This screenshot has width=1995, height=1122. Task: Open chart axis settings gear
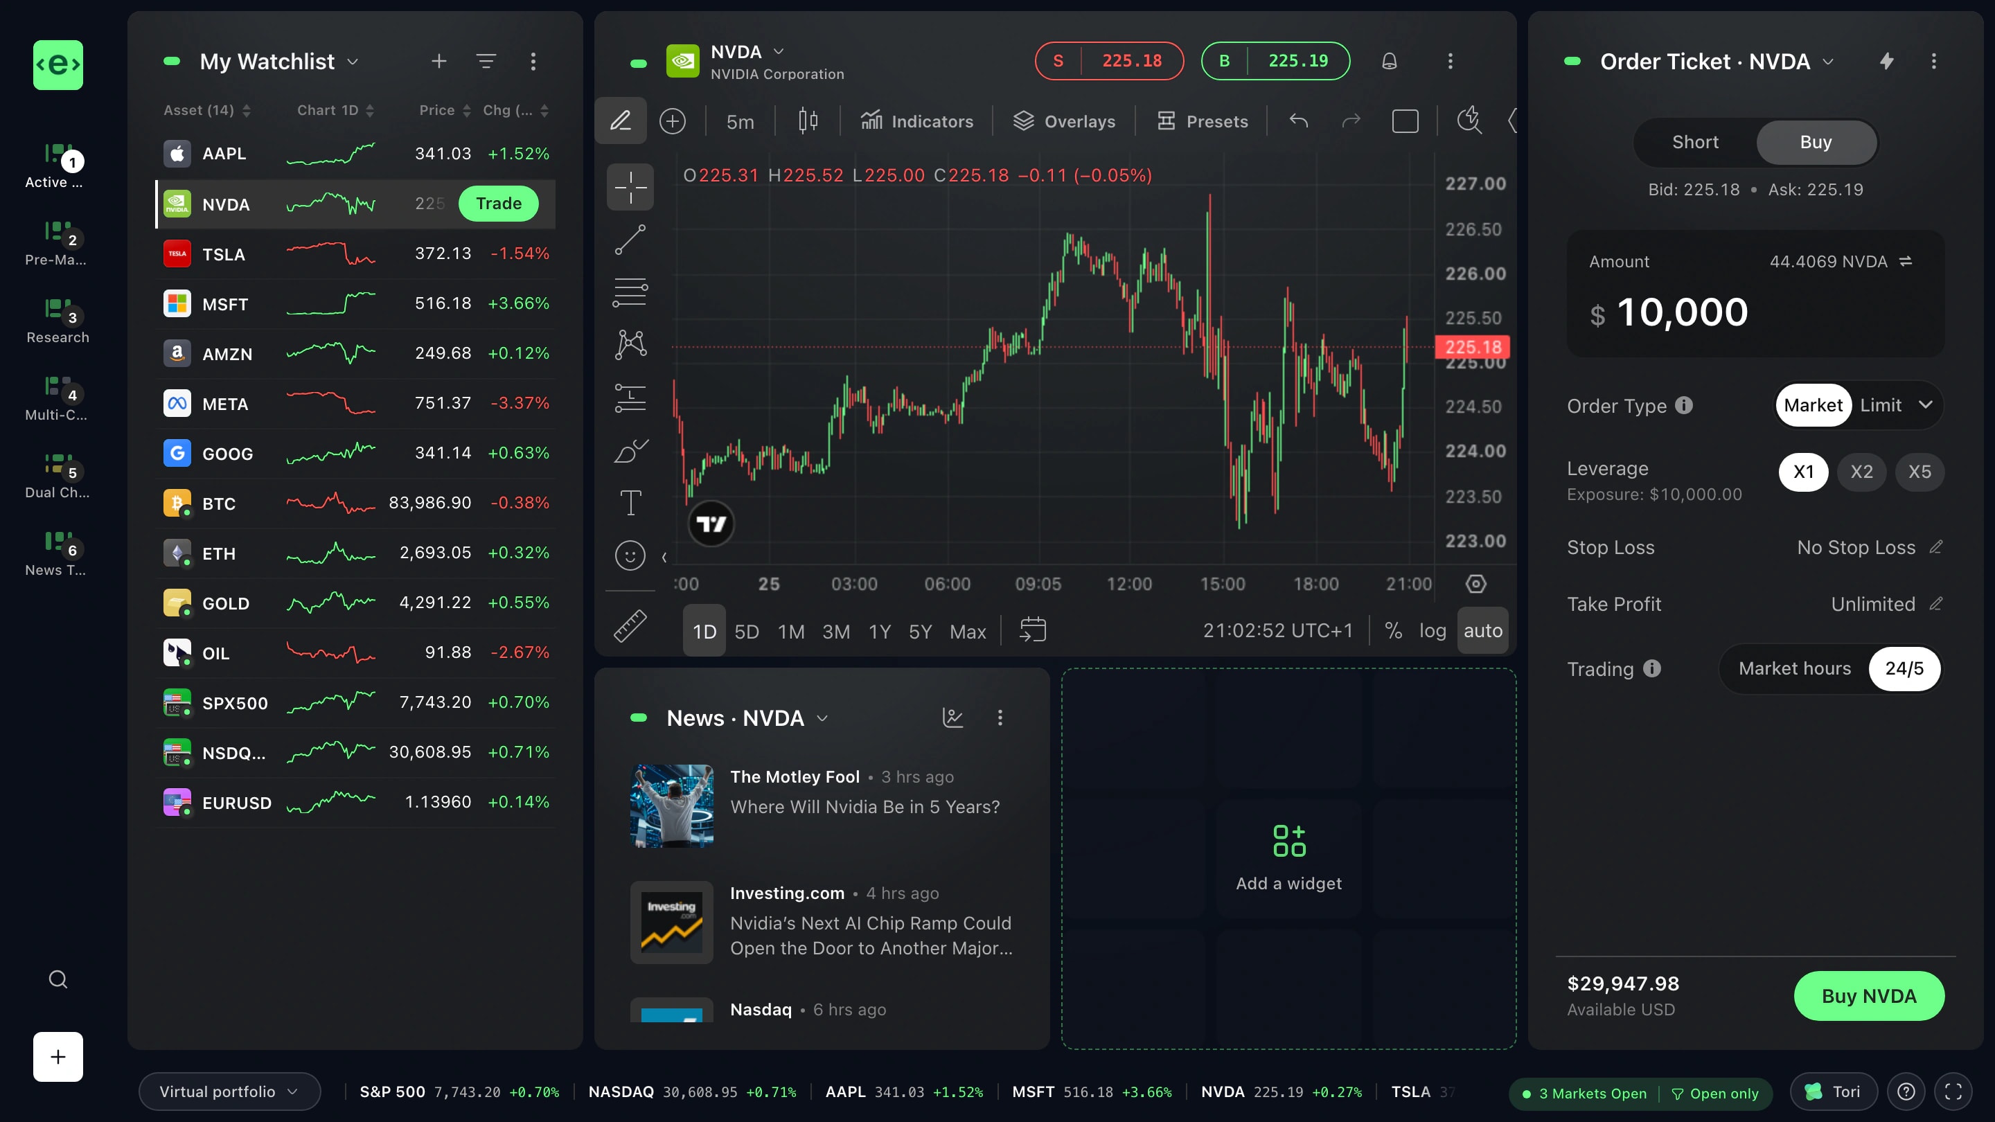[x=1475, y=584]
